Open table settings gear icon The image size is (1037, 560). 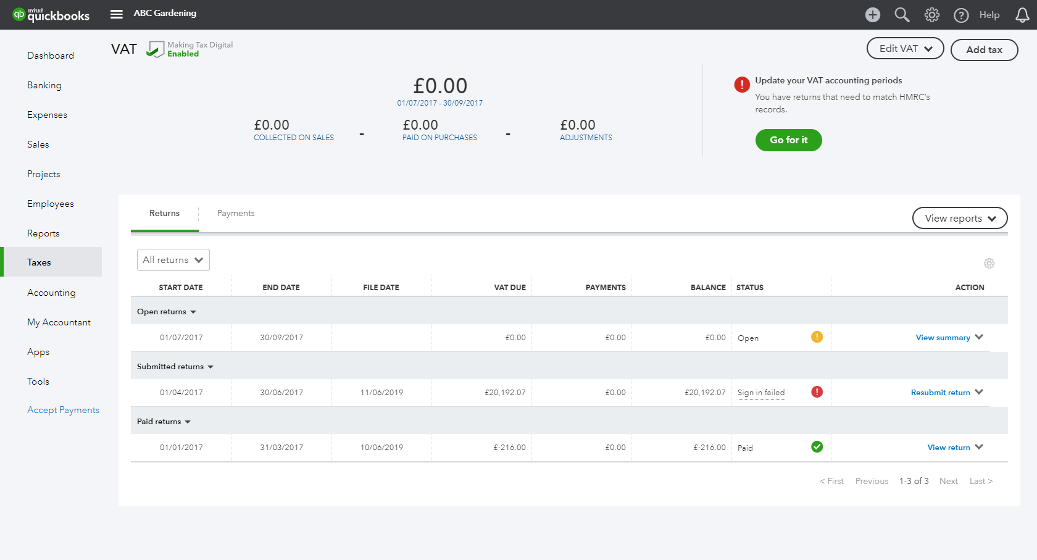point(989,264)
